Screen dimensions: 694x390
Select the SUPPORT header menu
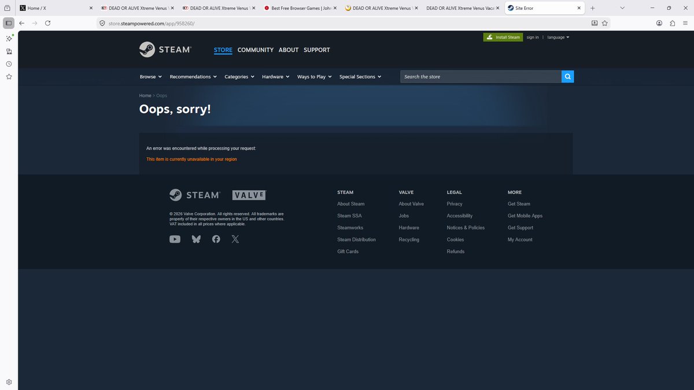pos(317,50)
